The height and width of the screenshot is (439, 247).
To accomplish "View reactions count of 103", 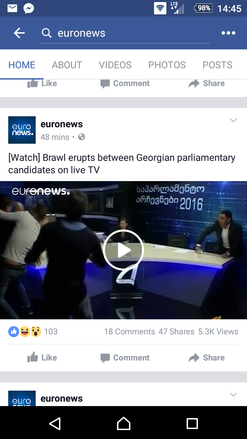I will click(33, 332).
